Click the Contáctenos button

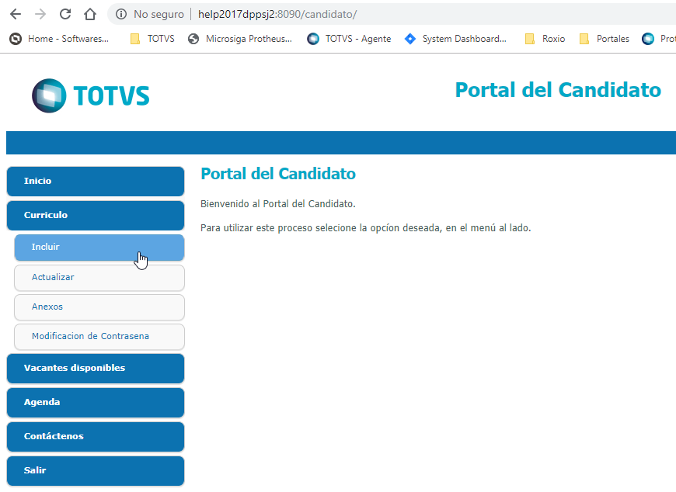[96, 436]
